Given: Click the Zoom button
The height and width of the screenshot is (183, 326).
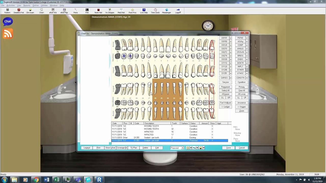Looking at the screenshot, I should click(x=242, y=111).
